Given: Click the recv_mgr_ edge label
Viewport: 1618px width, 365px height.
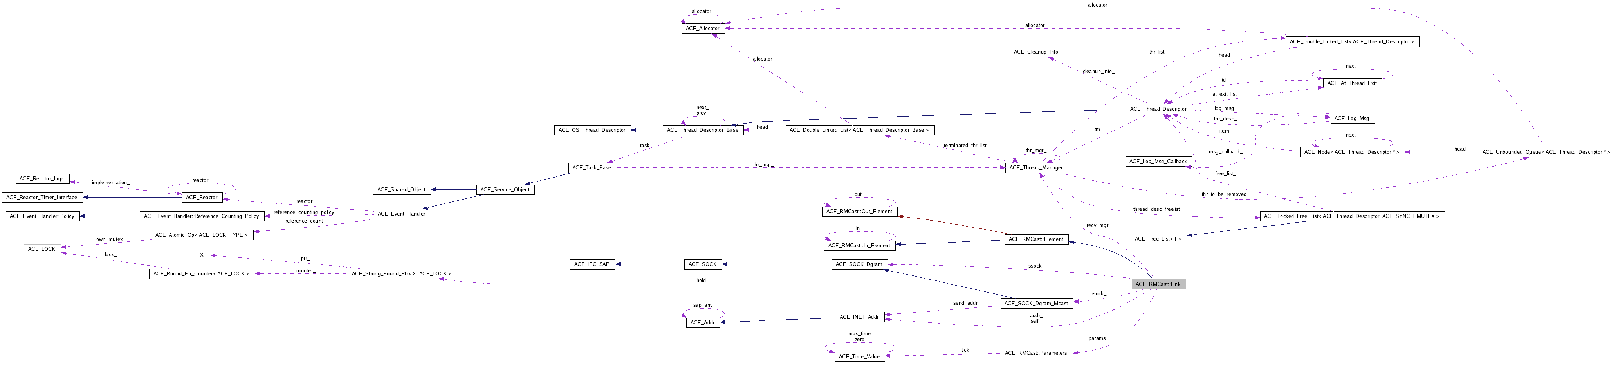Looking at the screenshot, I should [1099, 225].
